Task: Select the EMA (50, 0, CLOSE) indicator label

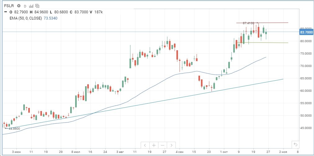Action: coord(26,18)
